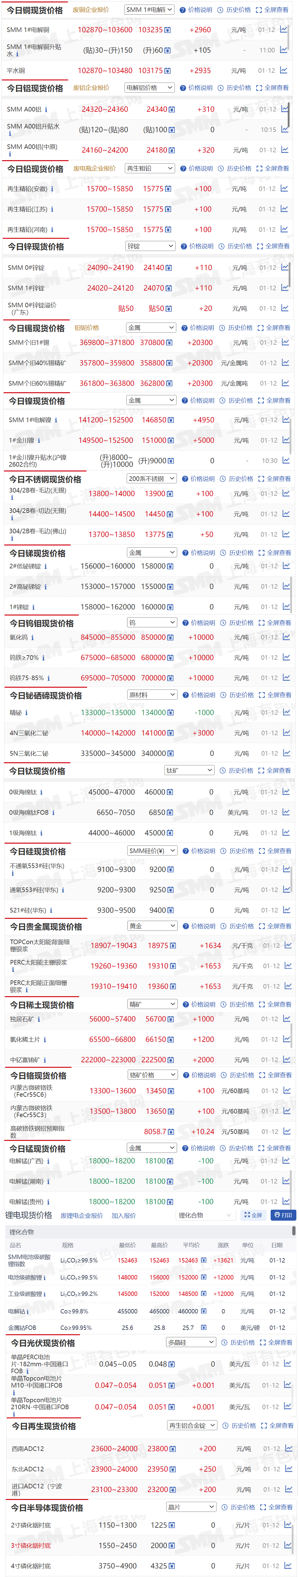Click price detail icon next to 24140 zinc average
299x1577 pixels.
click(169, 268)
